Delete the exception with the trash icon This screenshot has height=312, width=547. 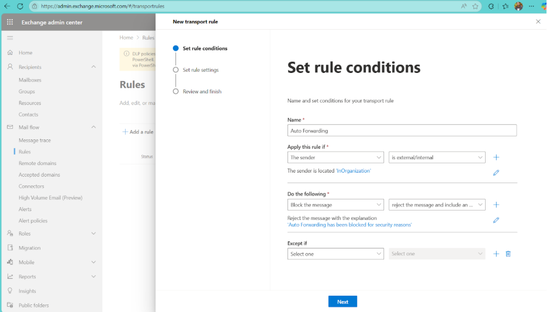pyautogui.click(x=508, y=254)
